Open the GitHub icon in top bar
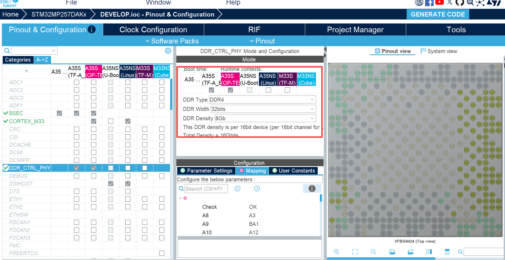The height and width of the screenshot is (260, 505). pos(460,3)
